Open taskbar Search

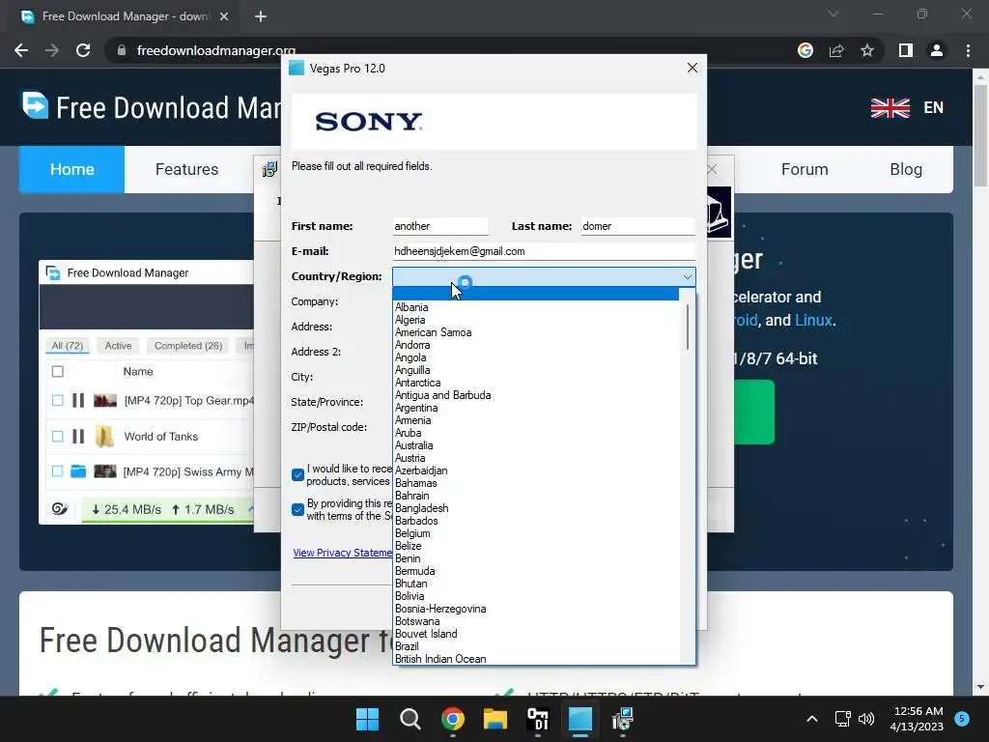[x=410, y=719]
